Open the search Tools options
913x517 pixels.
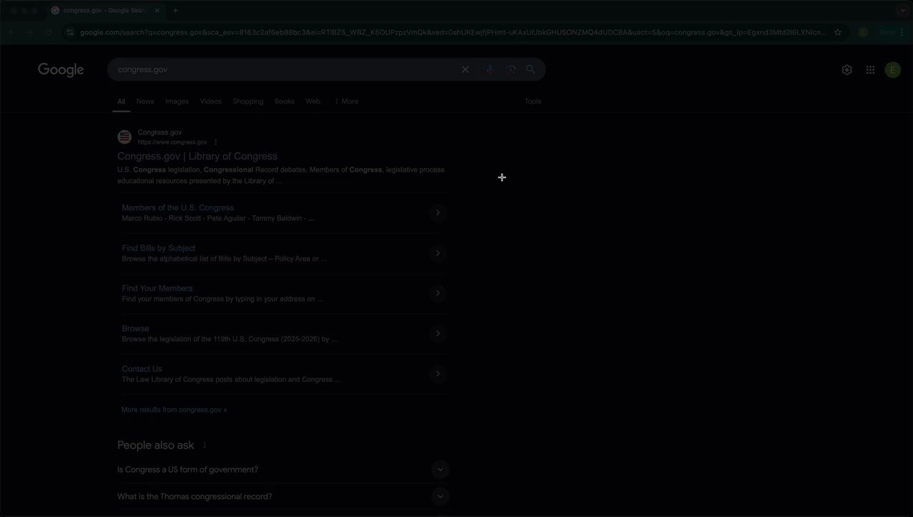click(x=533, y=101)
